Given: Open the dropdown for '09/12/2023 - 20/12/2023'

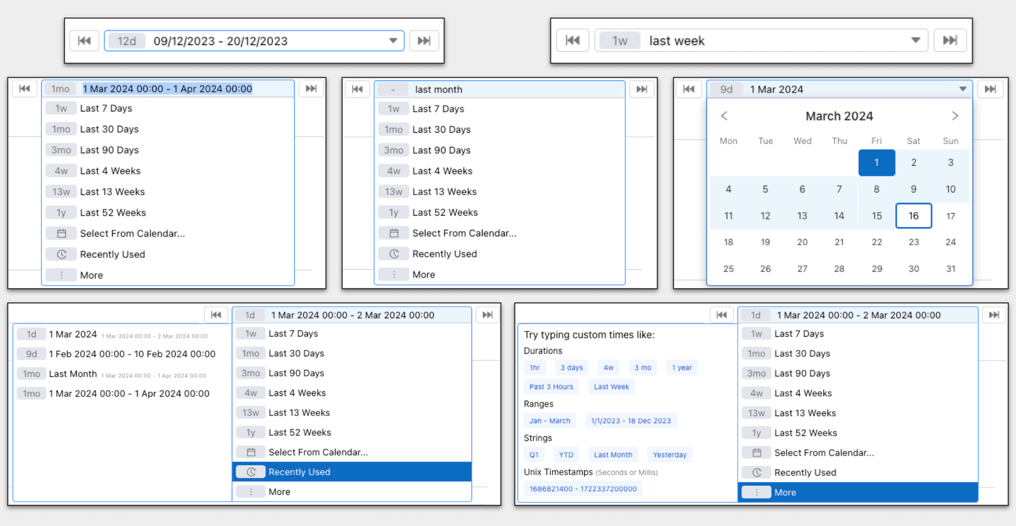Looking at the screenshot, I should click(392, 40).
